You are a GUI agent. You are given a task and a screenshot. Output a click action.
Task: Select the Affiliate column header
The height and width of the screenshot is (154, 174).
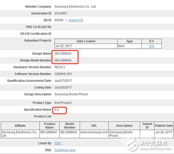click(20, 126)
